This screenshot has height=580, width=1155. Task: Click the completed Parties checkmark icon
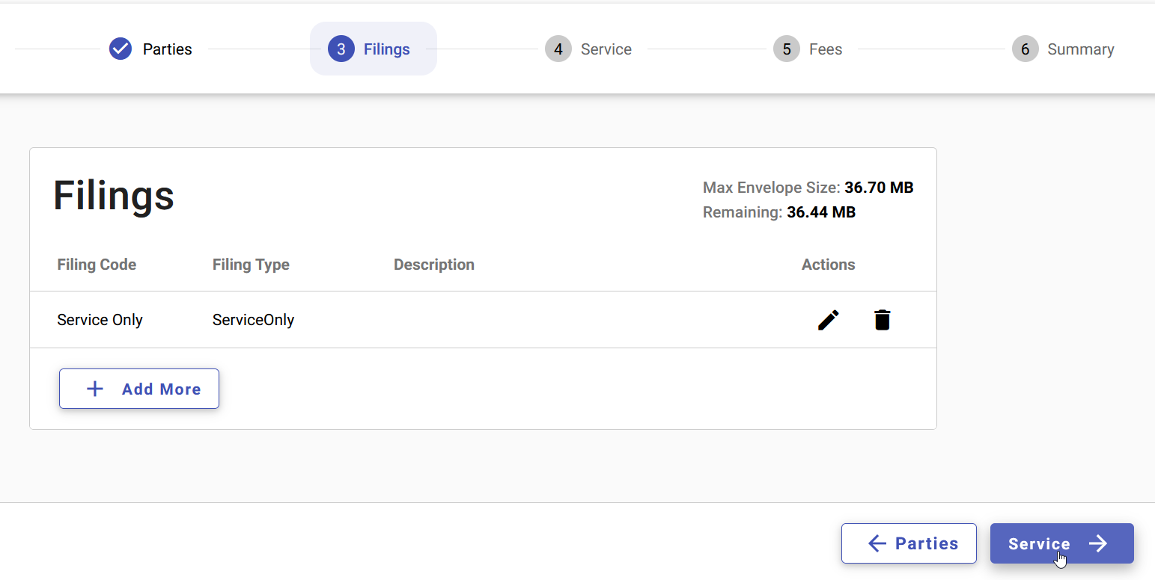[121, 49]
